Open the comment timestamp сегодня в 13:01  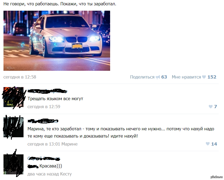click(44, 144)
